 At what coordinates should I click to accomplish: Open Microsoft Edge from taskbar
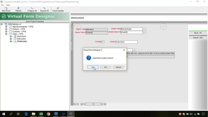(x=26, y=114)
